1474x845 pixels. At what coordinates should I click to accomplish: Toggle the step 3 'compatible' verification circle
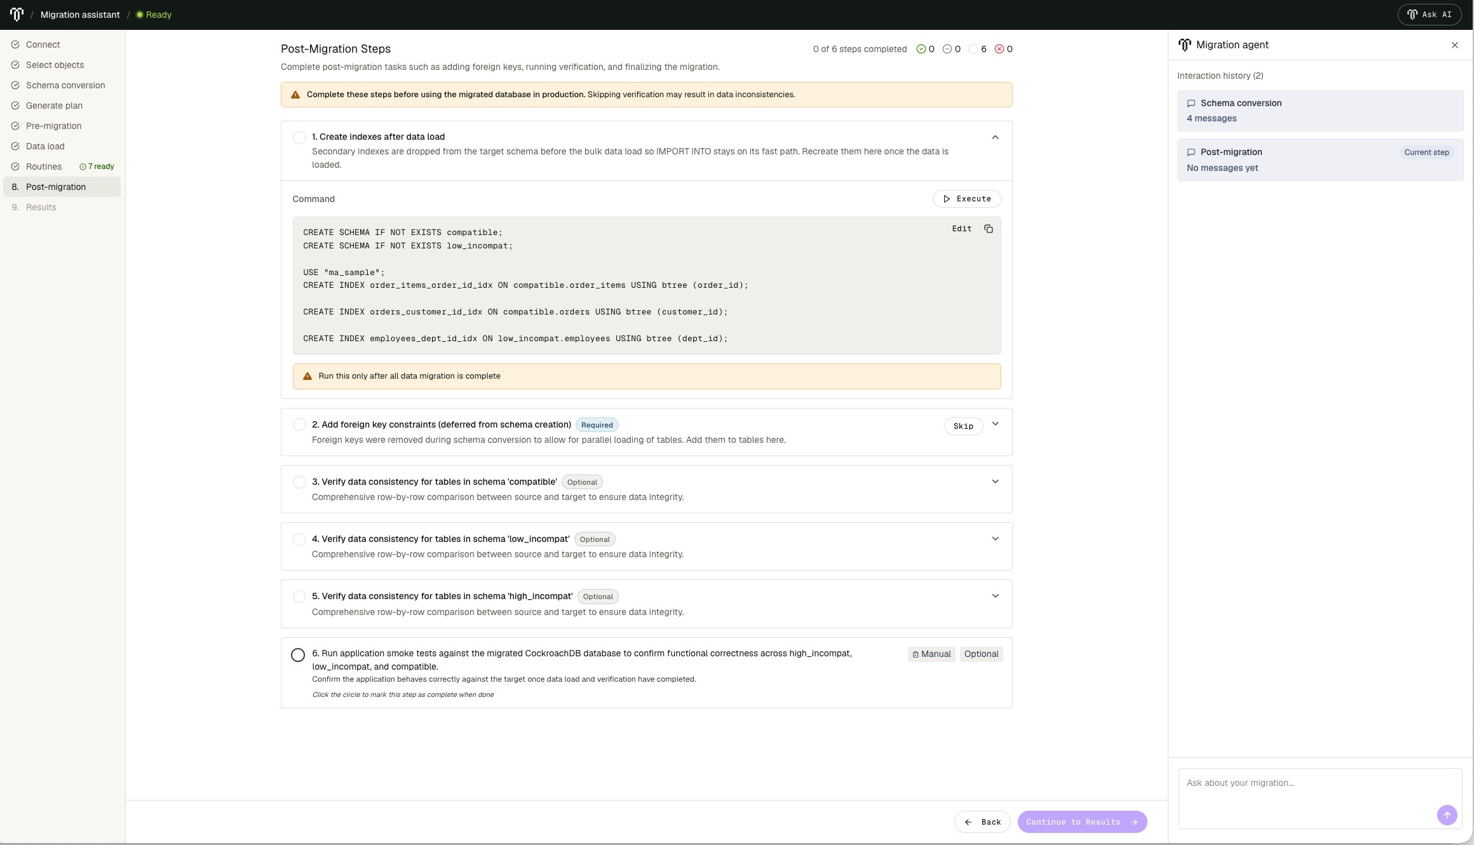pos(299,482)
